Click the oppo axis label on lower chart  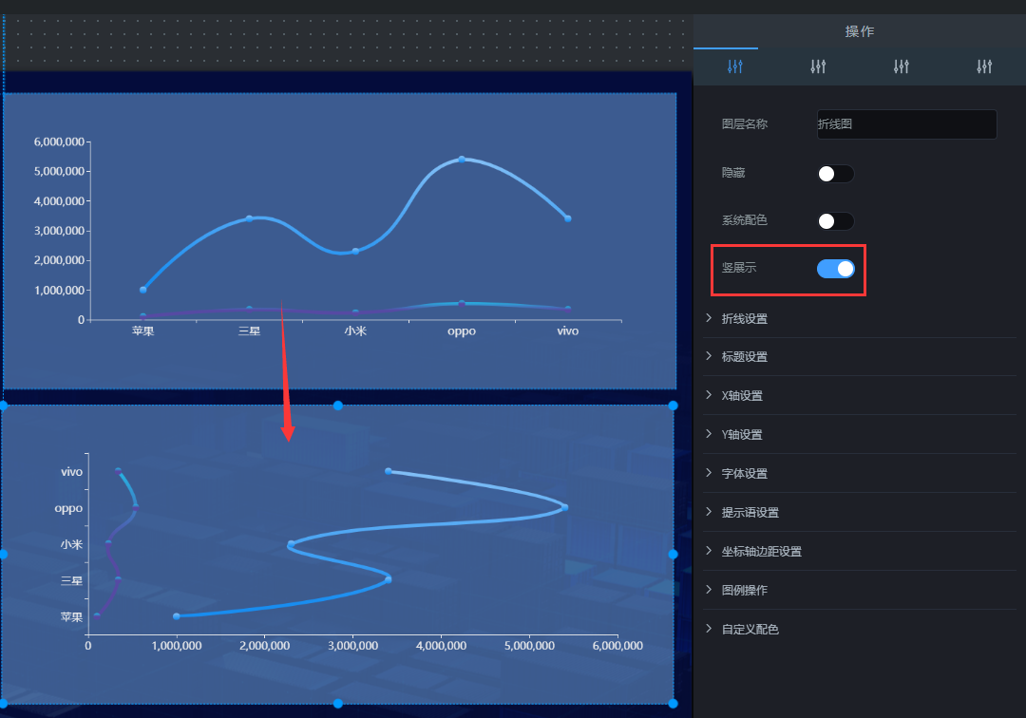68,508
